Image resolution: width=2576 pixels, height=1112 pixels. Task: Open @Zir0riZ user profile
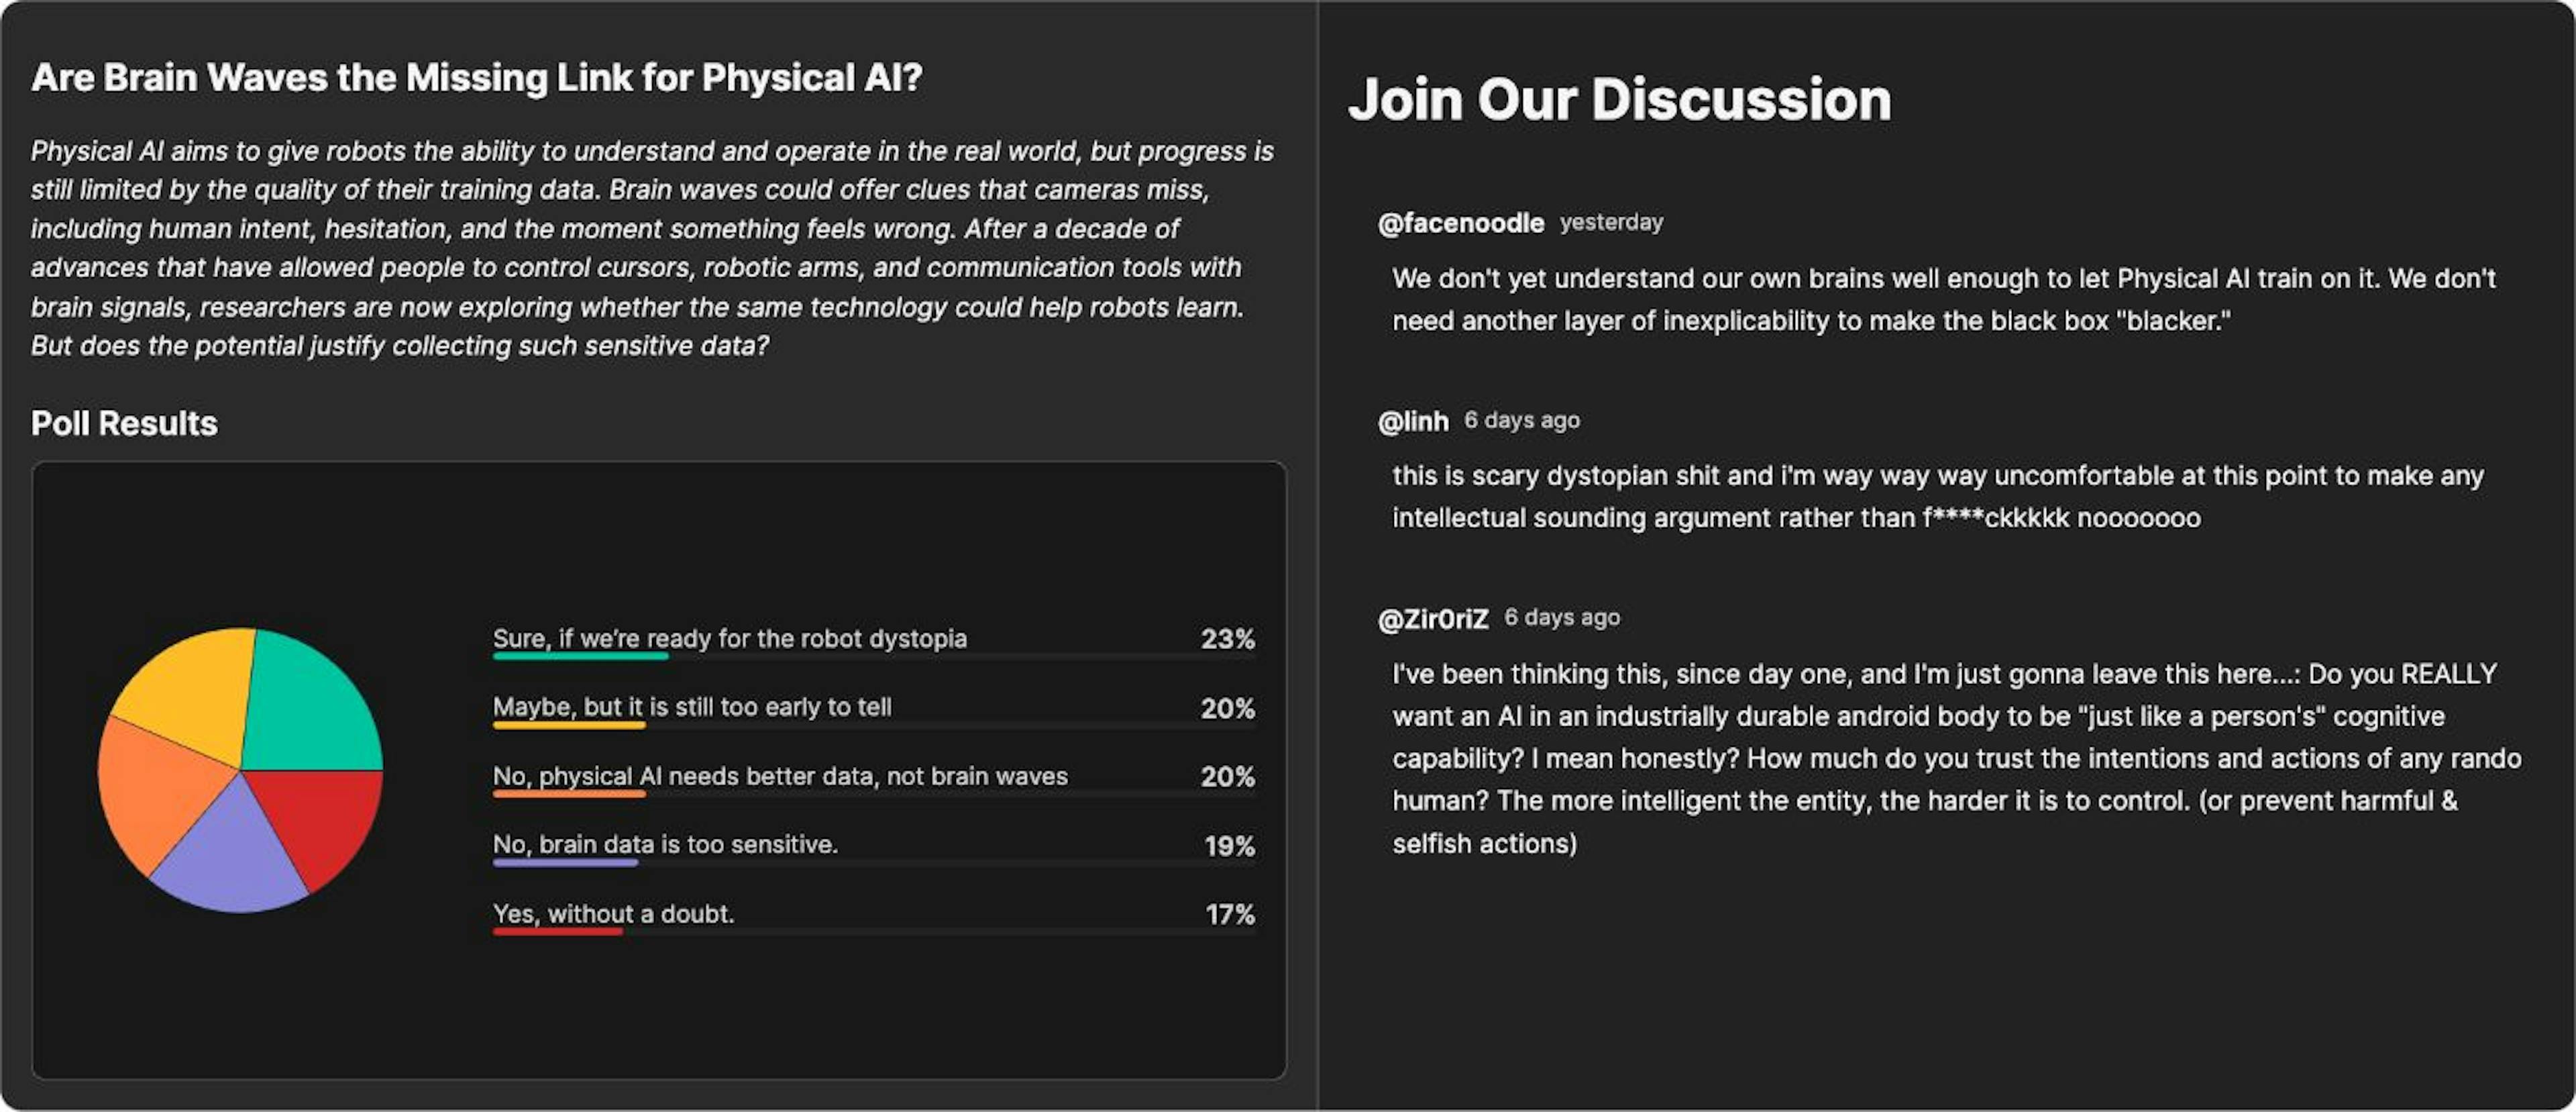pos(1433,619)
